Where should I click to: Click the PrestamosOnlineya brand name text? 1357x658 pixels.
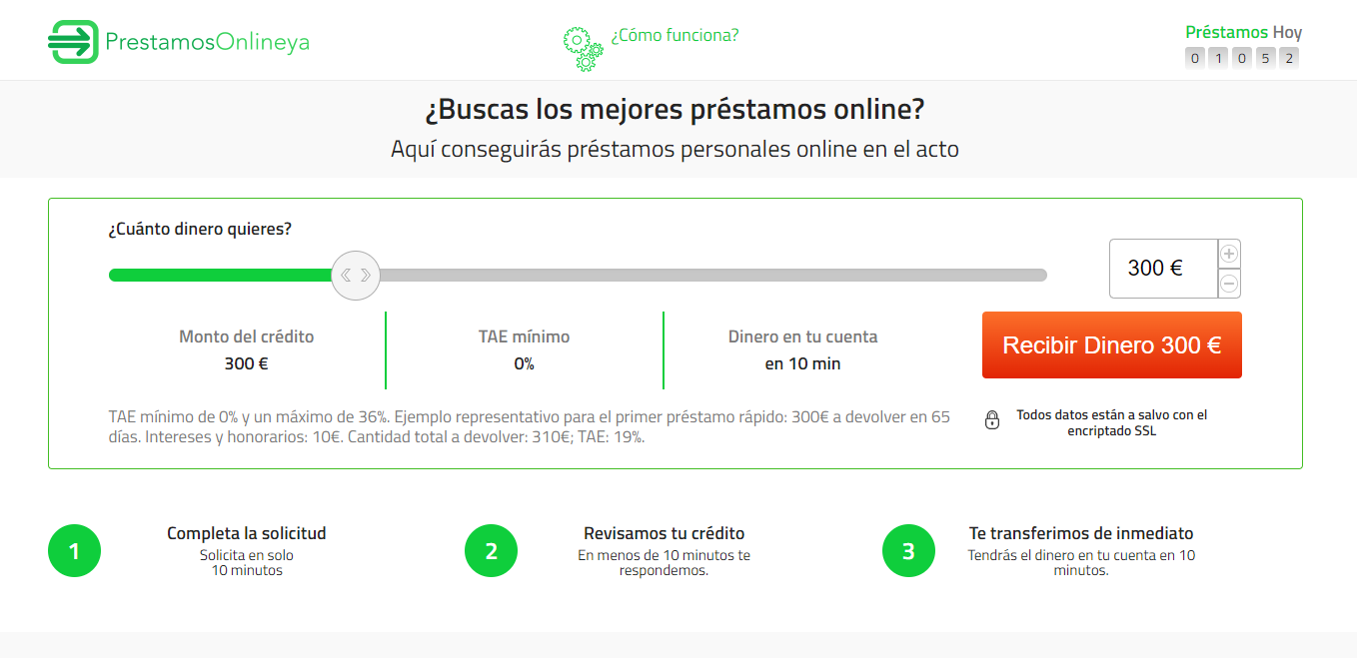[x=207, y=42]
